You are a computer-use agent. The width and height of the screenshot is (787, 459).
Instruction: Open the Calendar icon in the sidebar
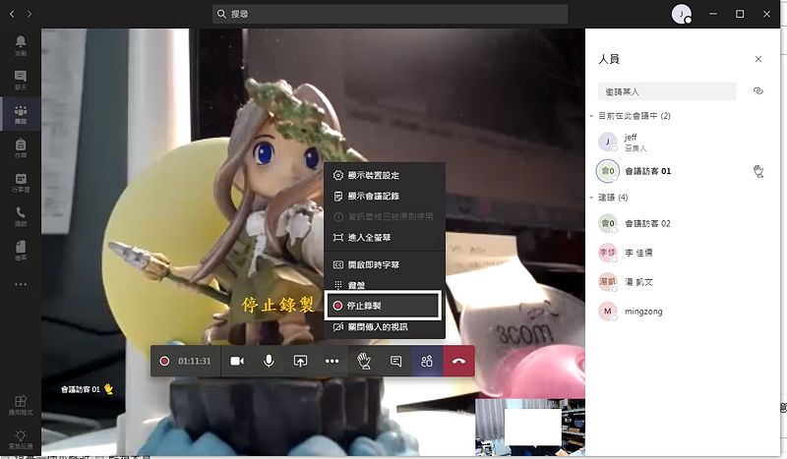(x=21, y=182)
